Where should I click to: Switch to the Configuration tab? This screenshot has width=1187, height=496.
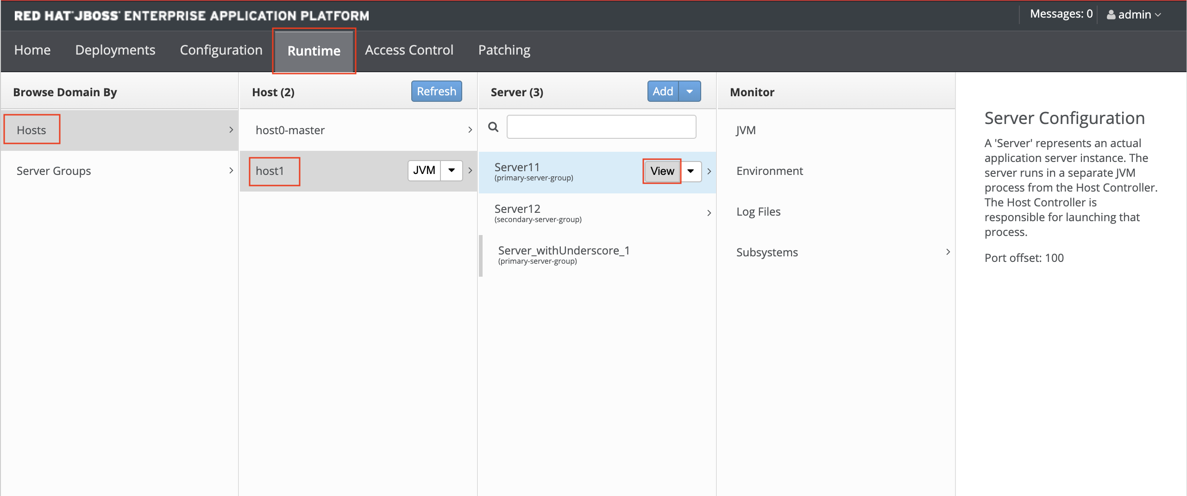click(221, 50)
